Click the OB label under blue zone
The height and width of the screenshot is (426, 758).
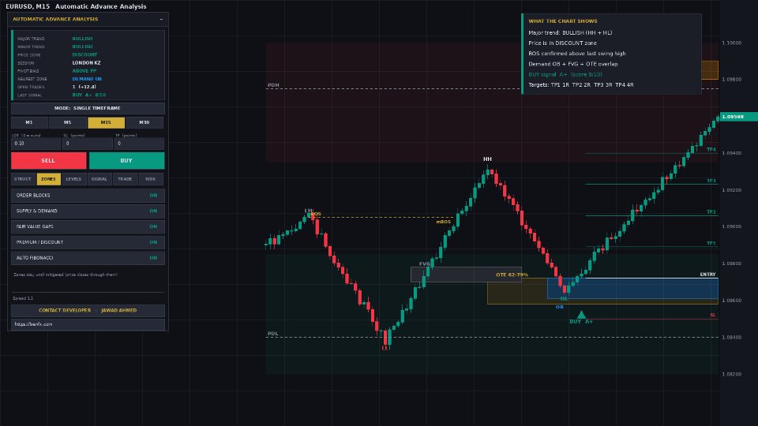pyautogui.click(x=559, y=307)
